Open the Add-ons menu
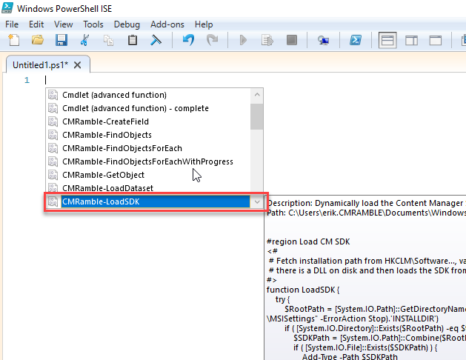Viewport: 466px width, 360px height. (x=167, y=24)
